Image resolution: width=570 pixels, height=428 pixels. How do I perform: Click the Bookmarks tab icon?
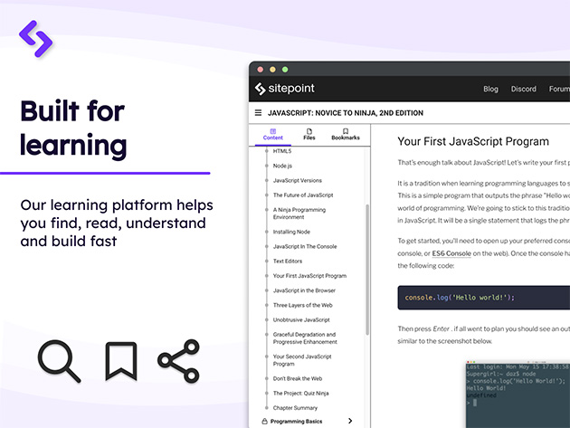[346, 131]
